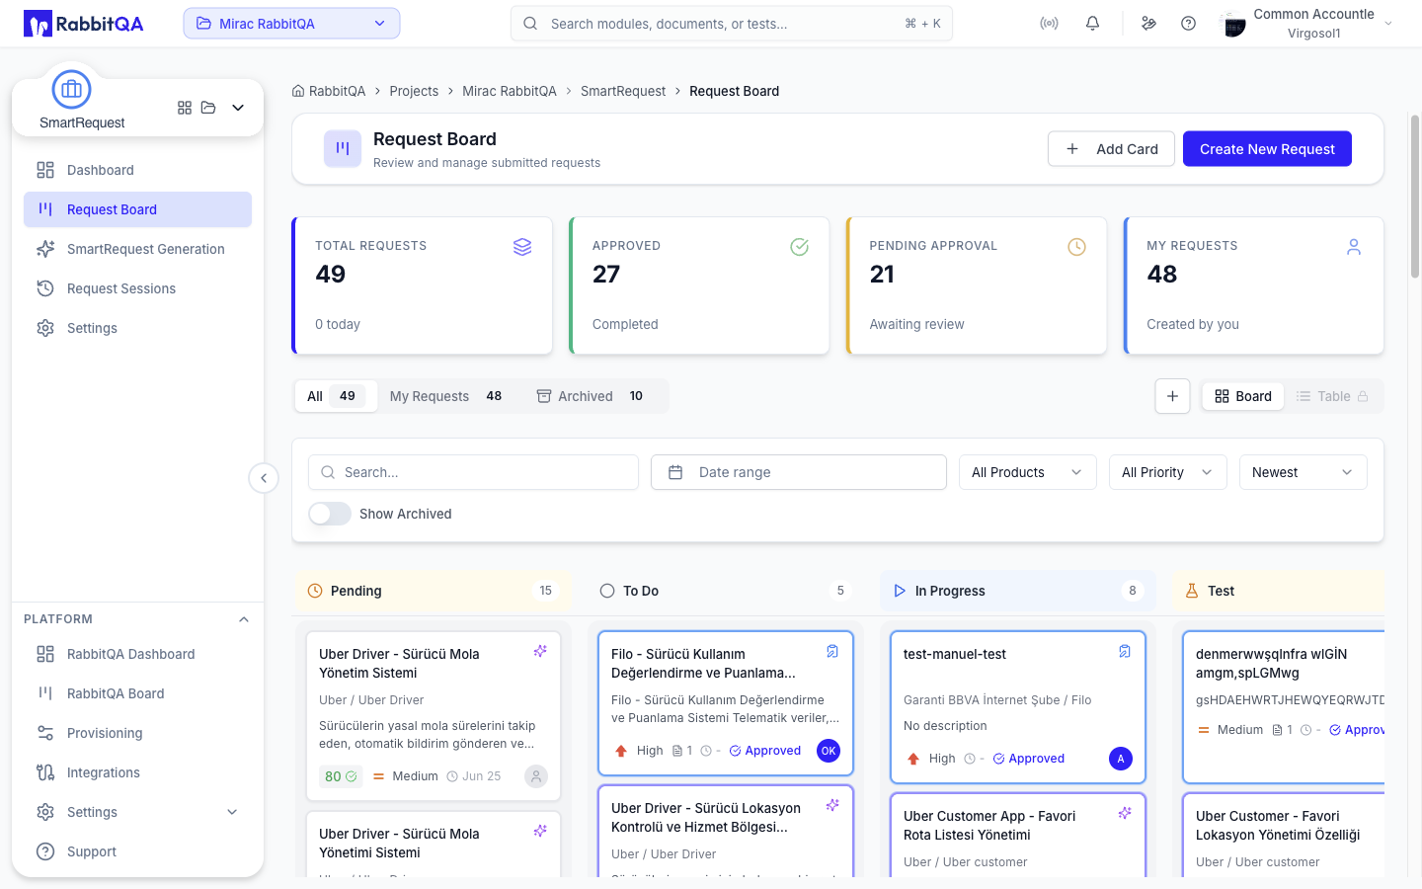
Task: Click the help question mark icon
Action: coord(1188,24)
